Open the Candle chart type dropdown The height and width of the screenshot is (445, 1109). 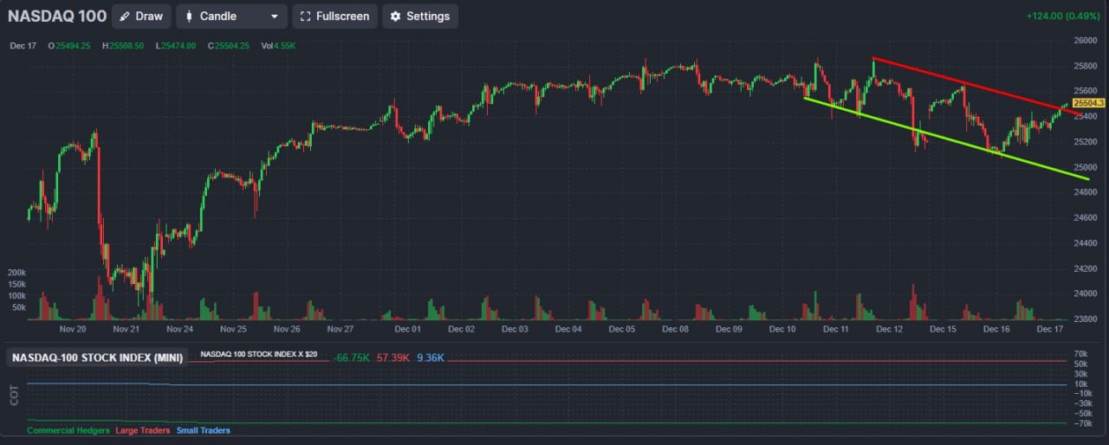coord(231,16)
